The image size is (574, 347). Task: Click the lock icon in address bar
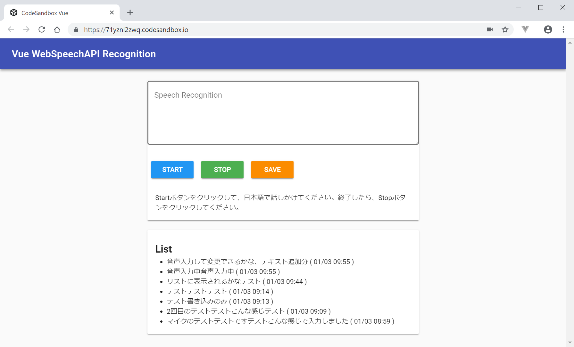(x=76, y=30)
